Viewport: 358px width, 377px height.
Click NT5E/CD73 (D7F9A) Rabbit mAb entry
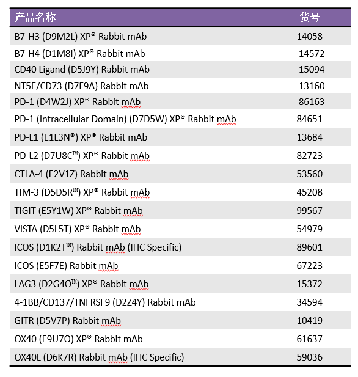[x=81, y=86]
